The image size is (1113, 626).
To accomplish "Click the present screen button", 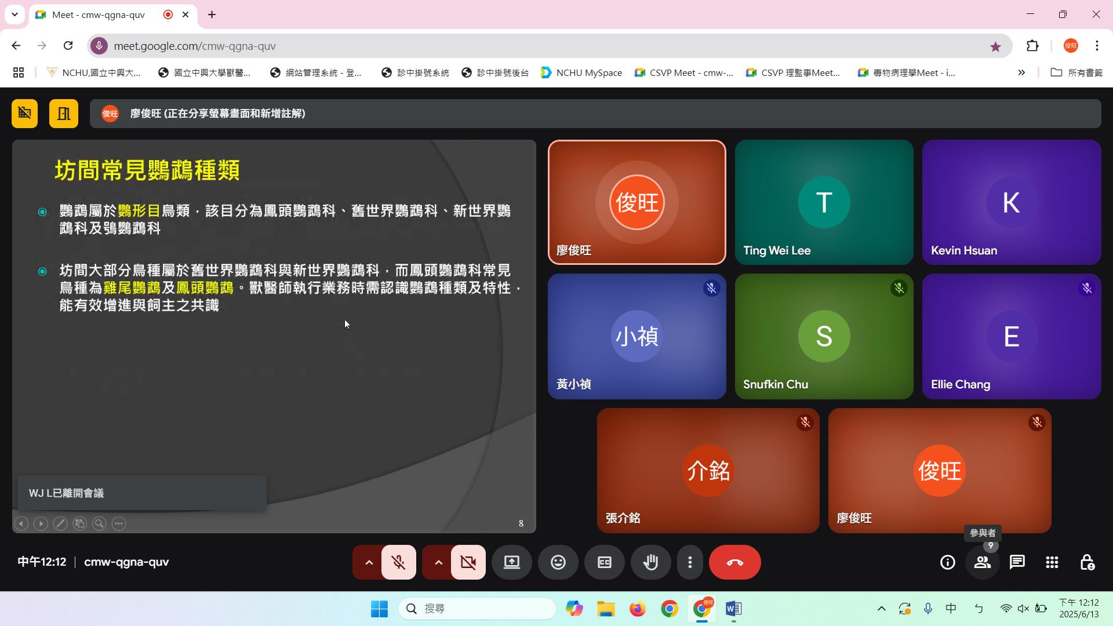I will 511,562.
